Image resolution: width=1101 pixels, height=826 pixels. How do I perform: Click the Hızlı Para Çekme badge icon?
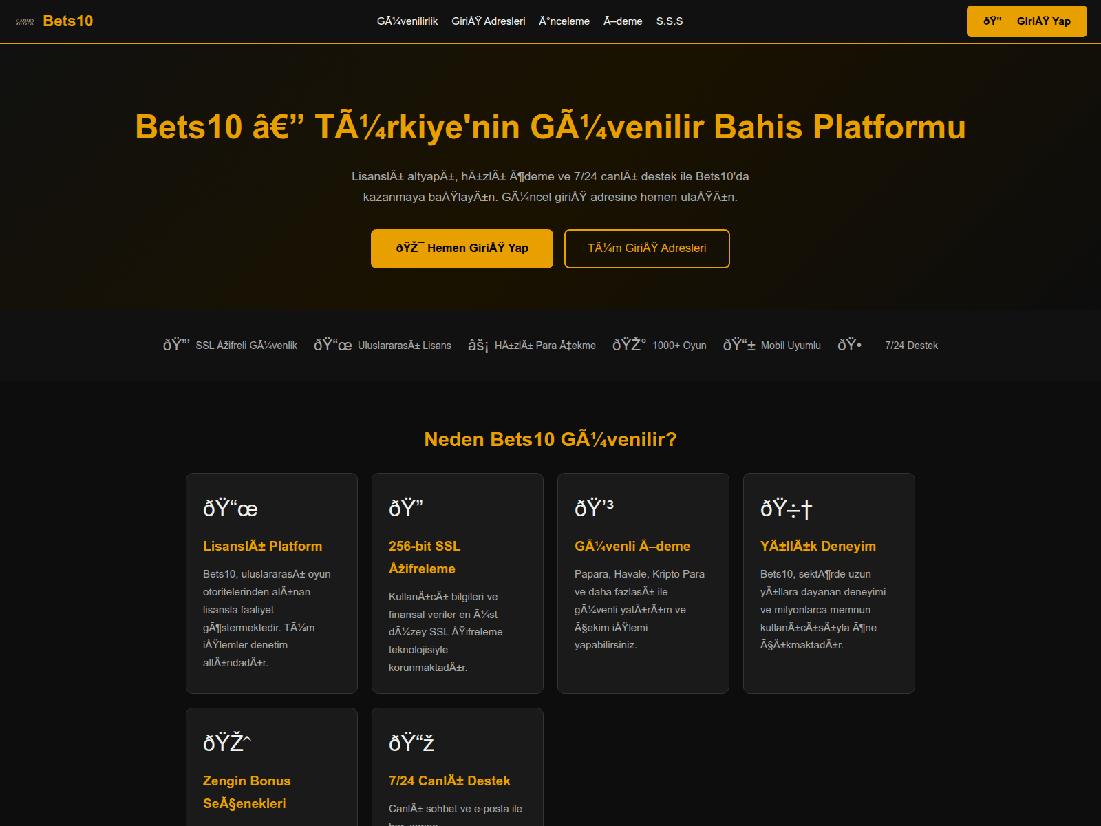click(x=478, y=346)
